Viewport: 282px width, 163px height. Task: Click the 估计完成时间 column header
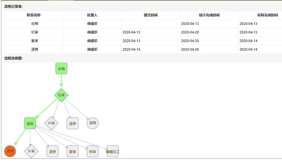[x=209, y=15]
